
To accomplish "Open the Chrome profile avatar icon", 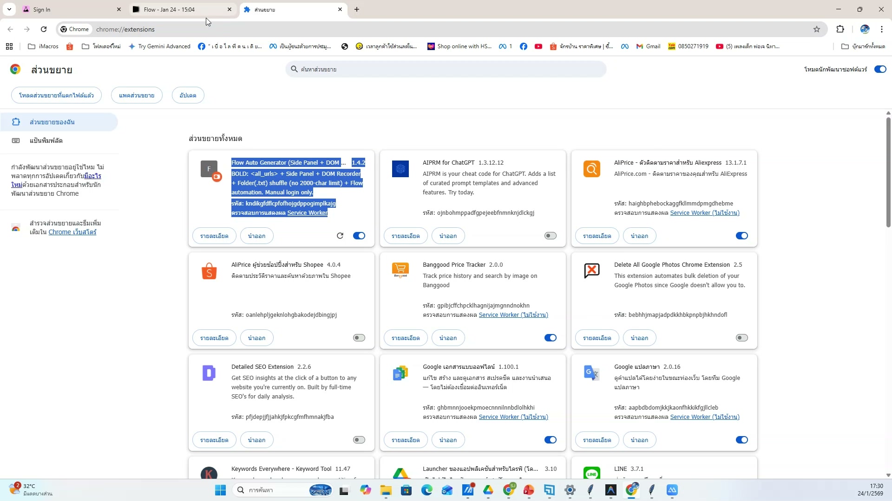I will click(x=865, y=29).
